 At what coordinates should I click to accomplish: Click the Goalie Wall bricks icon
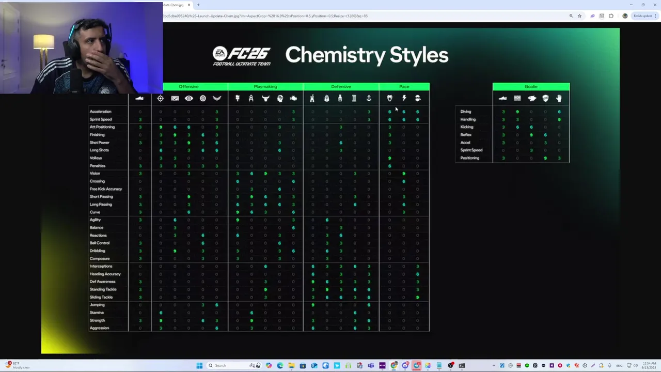tap(517, 98)
